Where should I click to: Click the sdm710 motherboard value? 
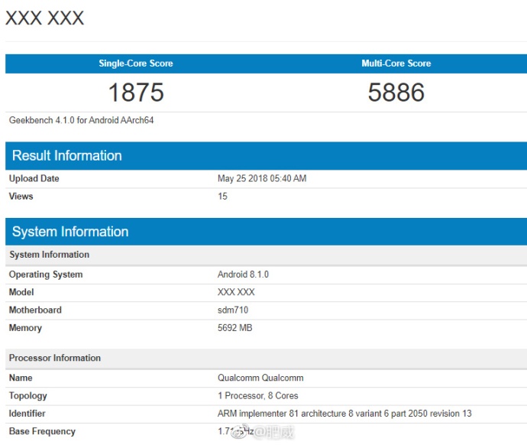233,310
